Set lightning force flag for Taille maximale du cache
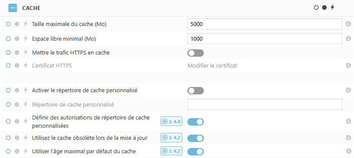 26,24
